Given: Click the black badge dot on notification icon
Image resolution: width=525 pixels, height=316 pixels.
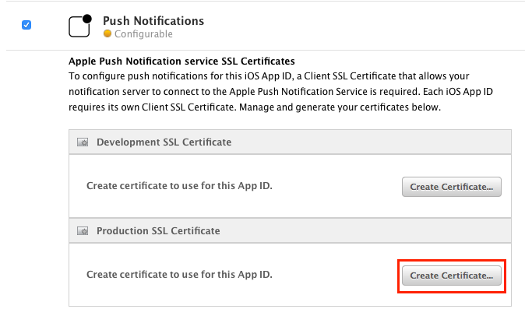Looking at the screenshot, I should point(87,19).
